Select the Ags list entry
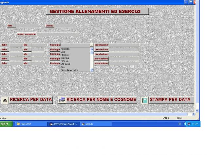Image resolution: width=207 pixels, height=155 pixels. pos(75,67)
